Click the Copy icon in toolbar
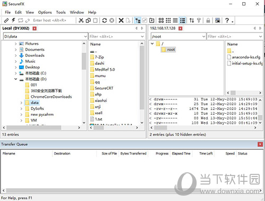 pyautogui.click(x=88, y=20)
